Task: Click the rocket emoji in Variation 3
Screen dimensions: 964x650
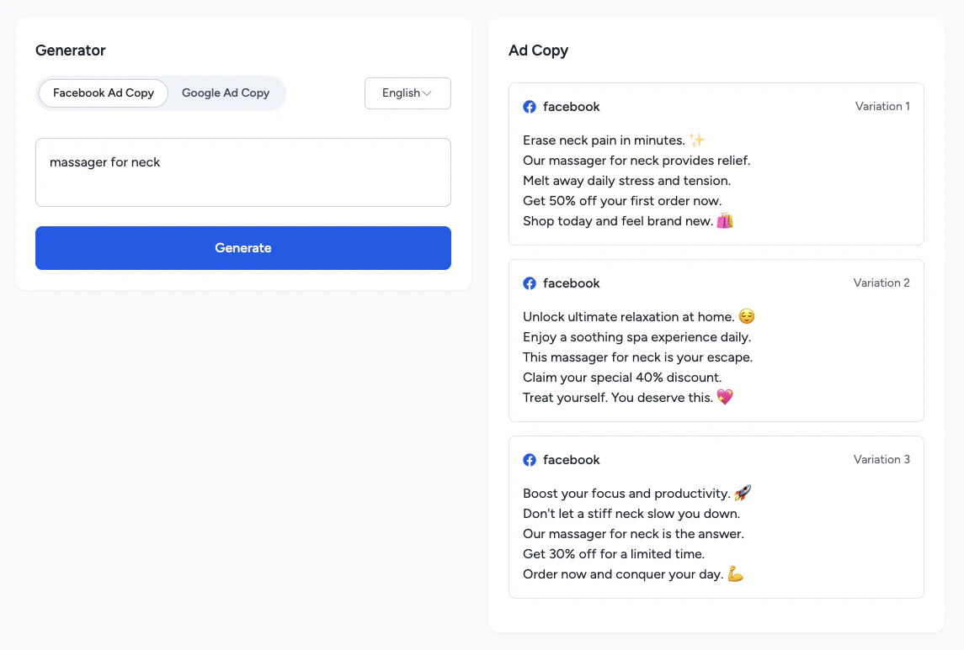Action: tap(743, 494)
